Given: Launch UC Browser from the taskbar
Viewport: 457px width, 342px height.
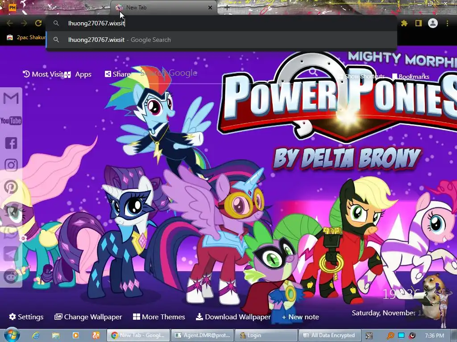Looking at the screenshot, I should pos(96,335).
